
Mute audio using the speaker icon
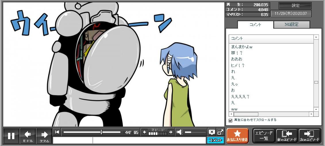[180, 132]
